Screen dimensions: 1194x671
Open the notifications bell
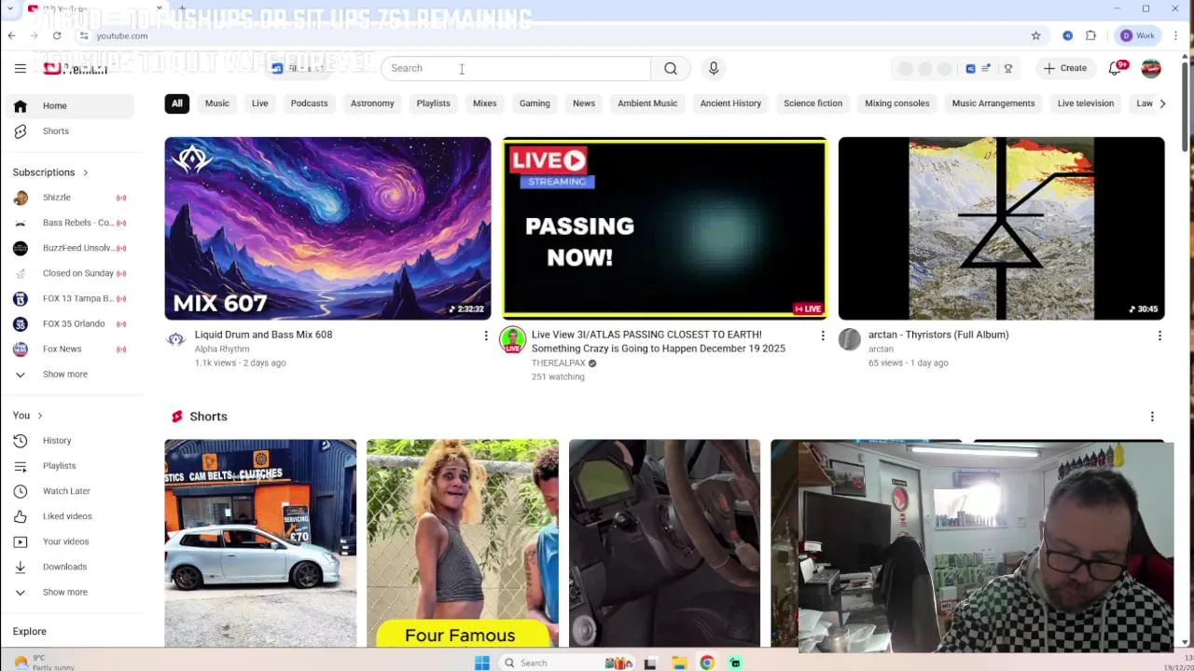[x=1116, y=68]
